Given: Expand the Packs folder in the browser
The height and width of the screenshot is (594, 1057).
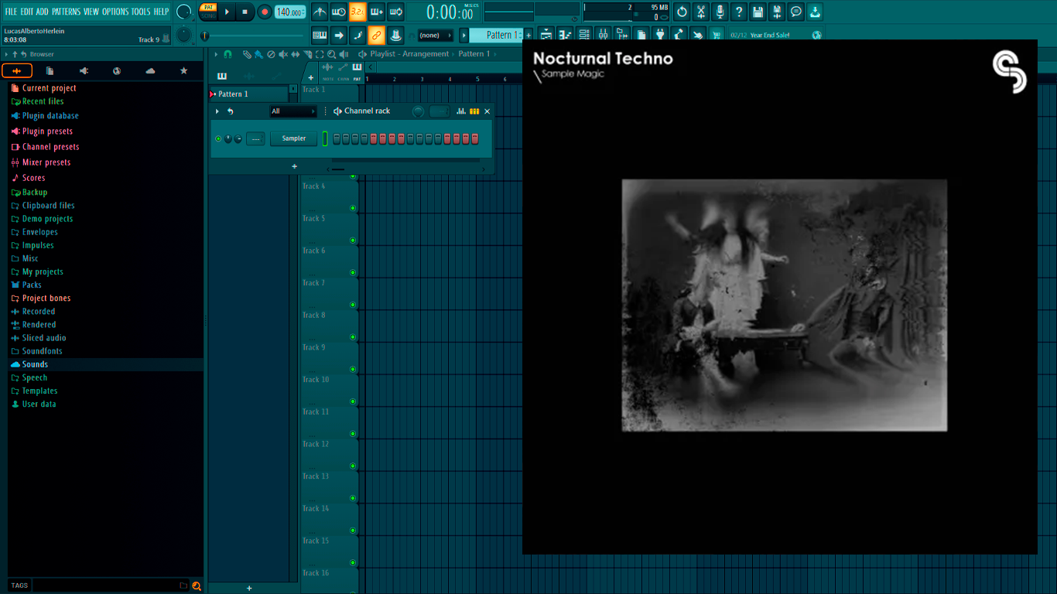Looking at the screenshot, I should coord(32,285).
